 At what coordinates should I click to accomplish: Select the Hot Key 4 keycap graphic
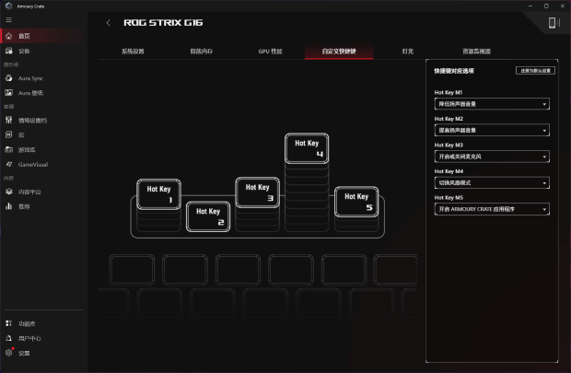coord(307,148)
